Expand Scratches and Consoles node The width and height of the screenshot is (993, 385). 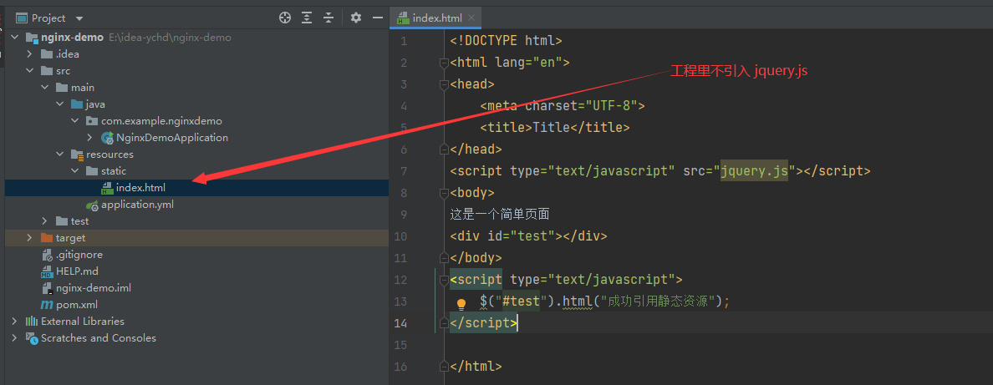[14, 337]
